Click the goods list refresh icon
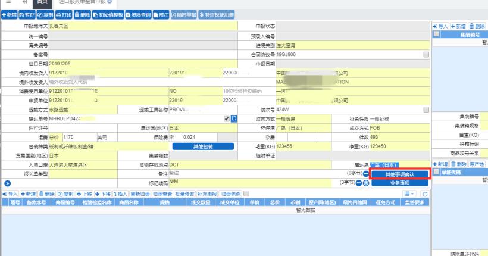Image resolution: width=488 pixels, height=256 pixels. pyautogui.click(x=425, y=194)
